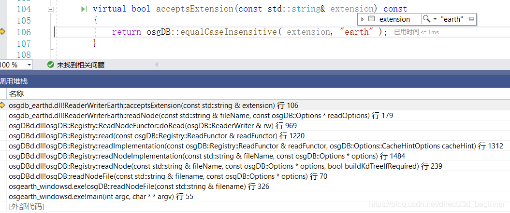Pin the extension datatip to source

(470, 19)
